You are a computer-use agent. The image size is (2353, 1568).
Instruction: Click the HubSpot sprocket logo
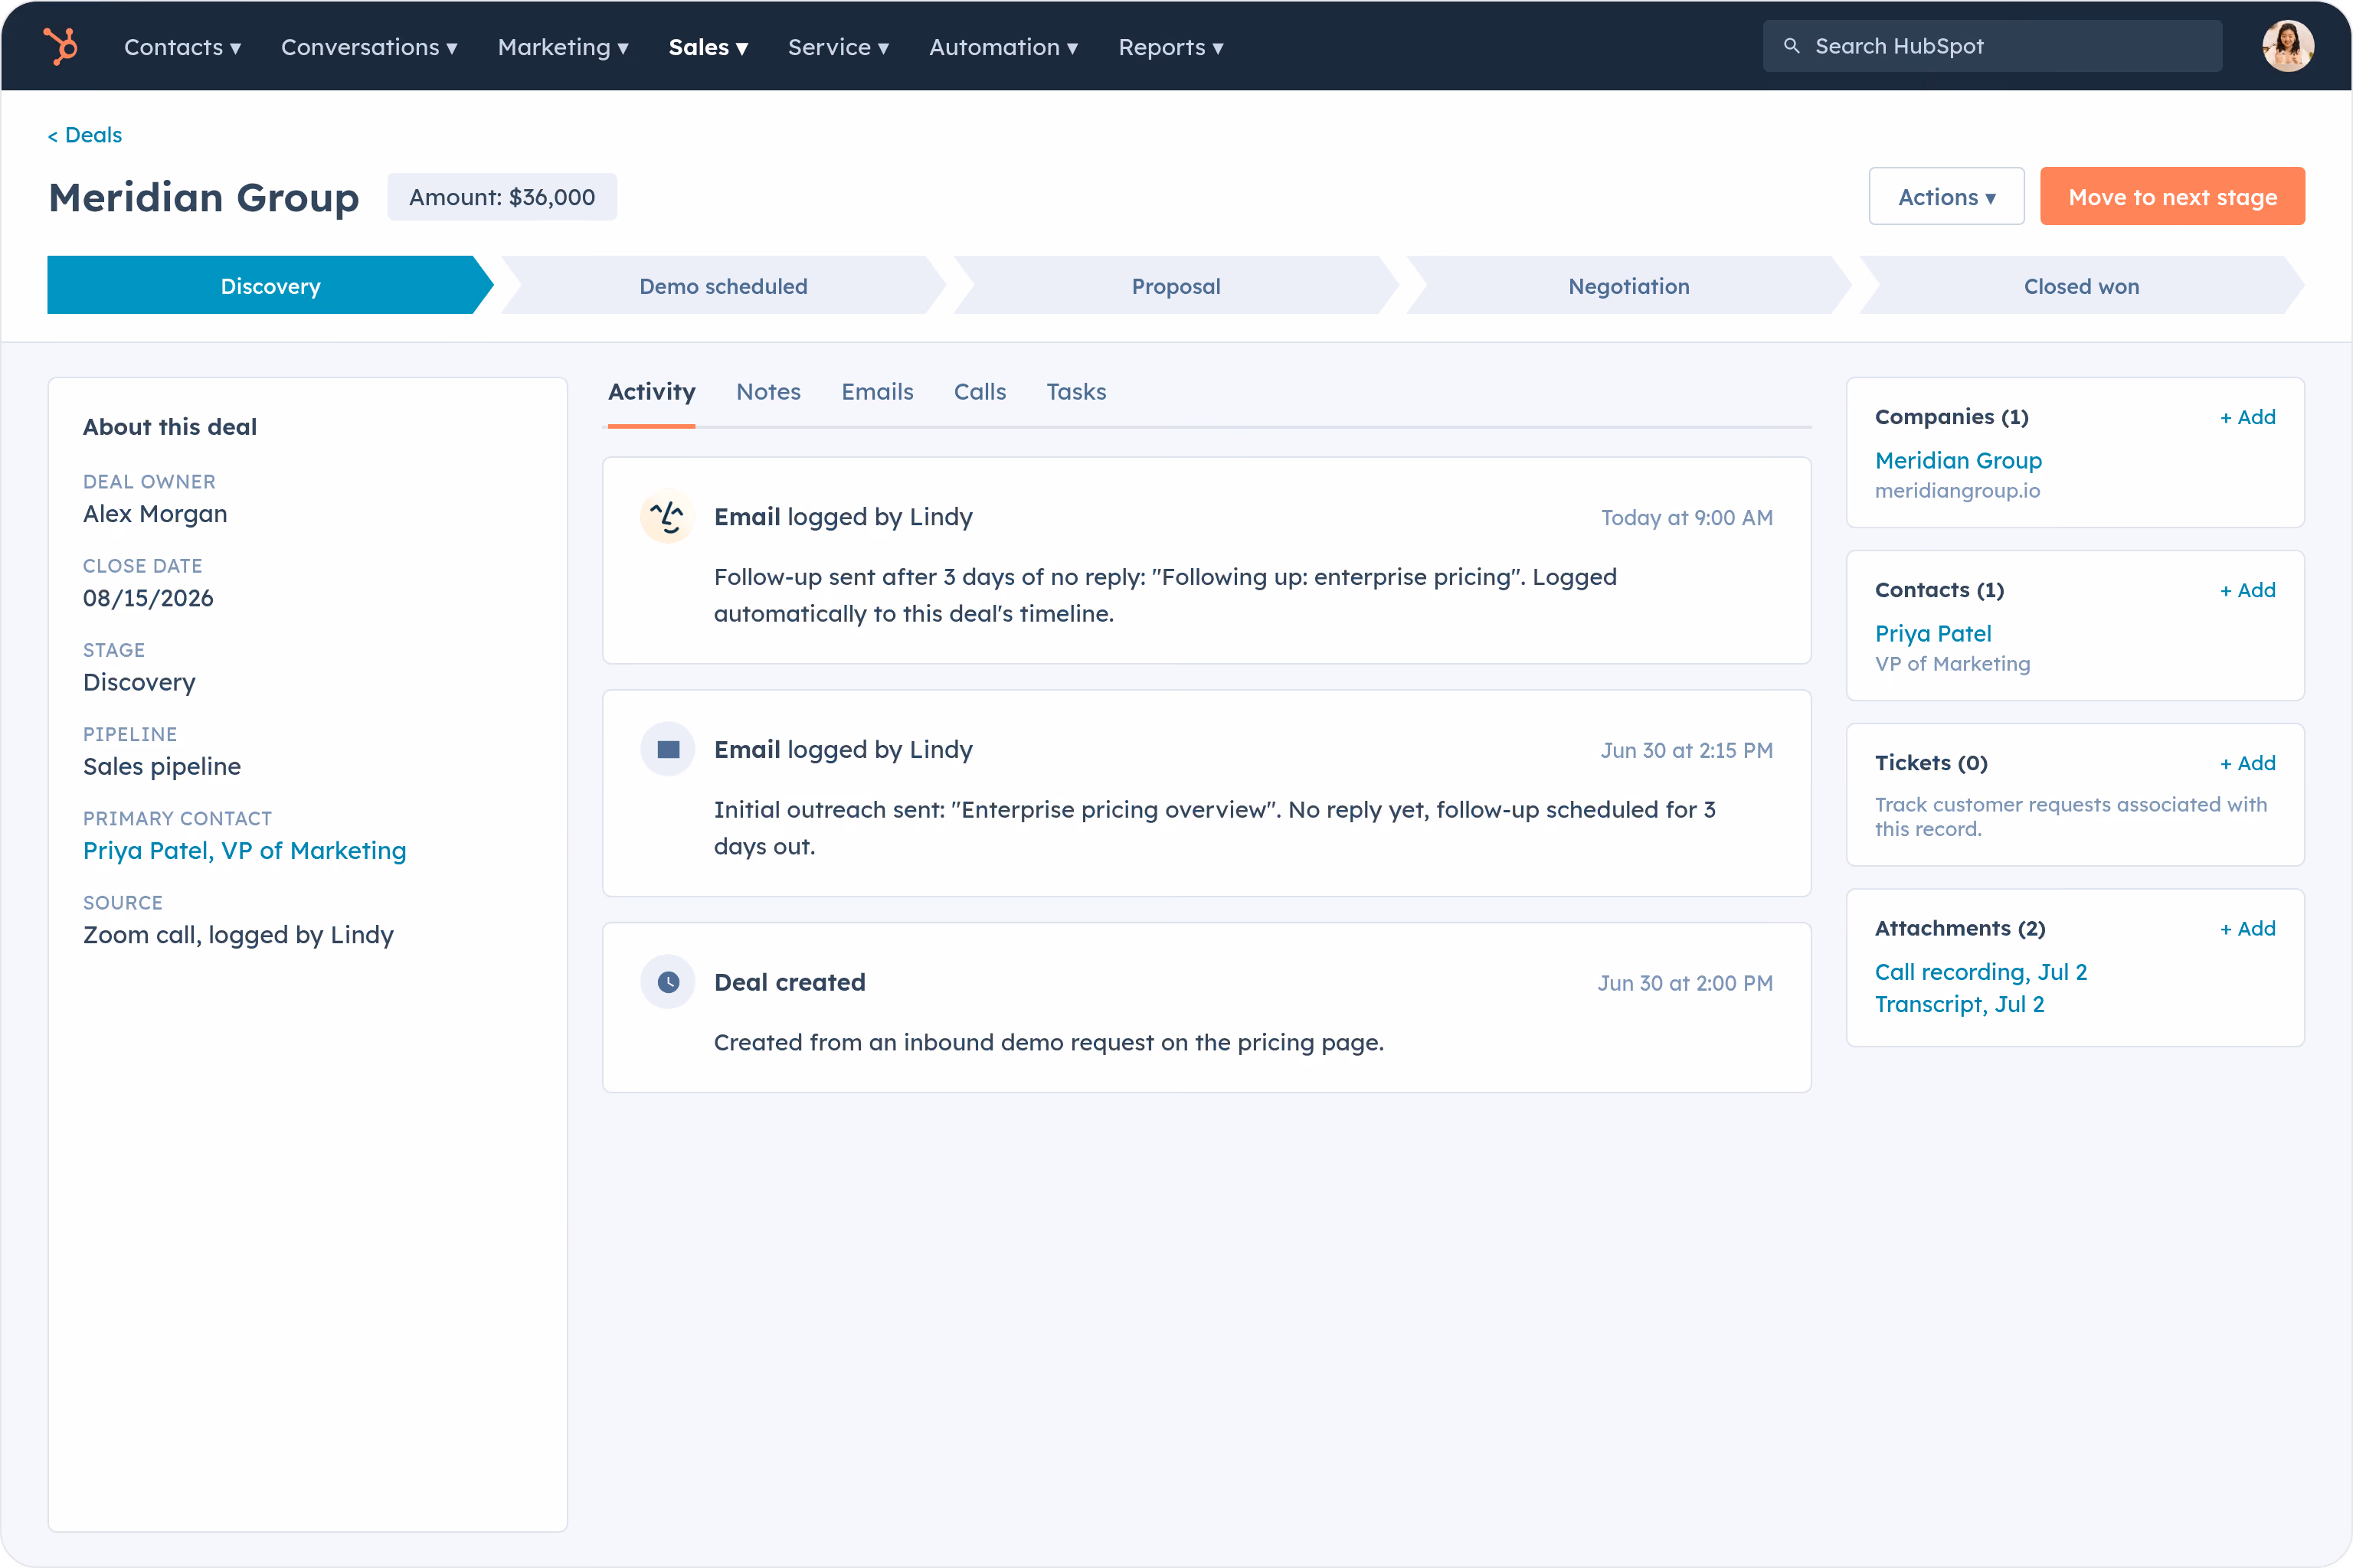[61, 46]
